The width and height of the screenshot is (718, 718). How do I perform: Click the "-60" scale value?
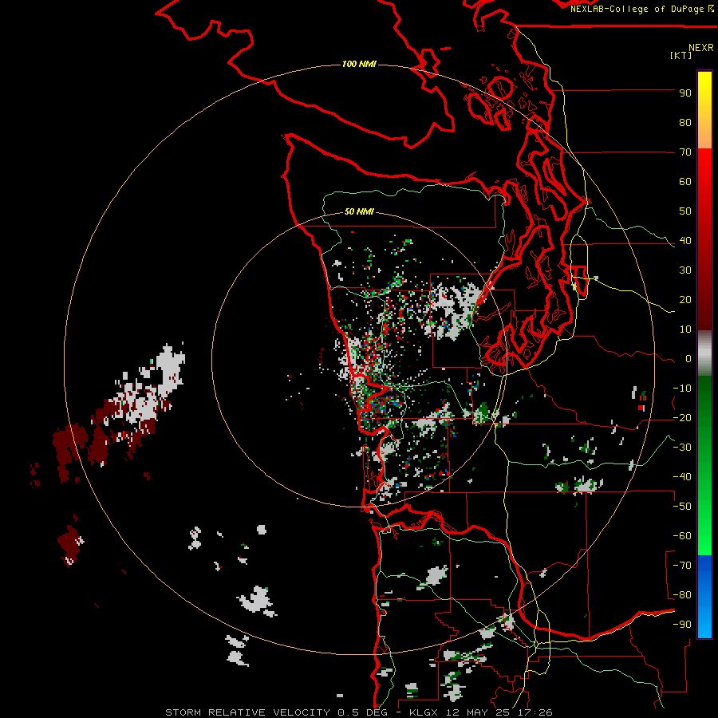(x=682, y=536)
